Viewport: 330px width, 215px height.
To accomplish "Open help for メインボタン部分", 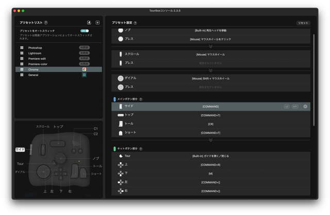I will tap(141, 100).
